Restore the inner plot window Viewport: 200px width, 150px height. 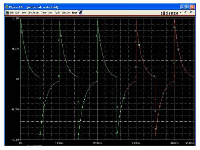(186, 12)
